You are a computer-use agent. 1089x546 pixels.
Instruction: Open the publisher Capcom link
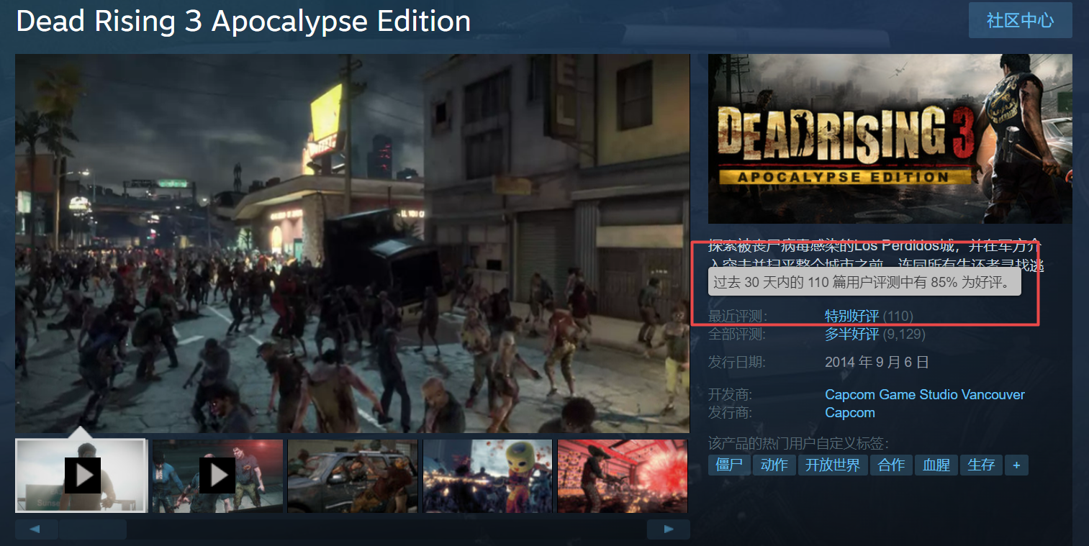[x=850, y=412]
